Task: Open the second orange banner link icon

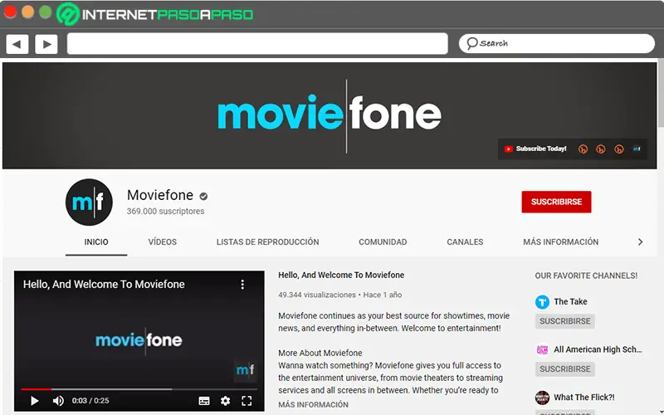Action: [601, 149]
